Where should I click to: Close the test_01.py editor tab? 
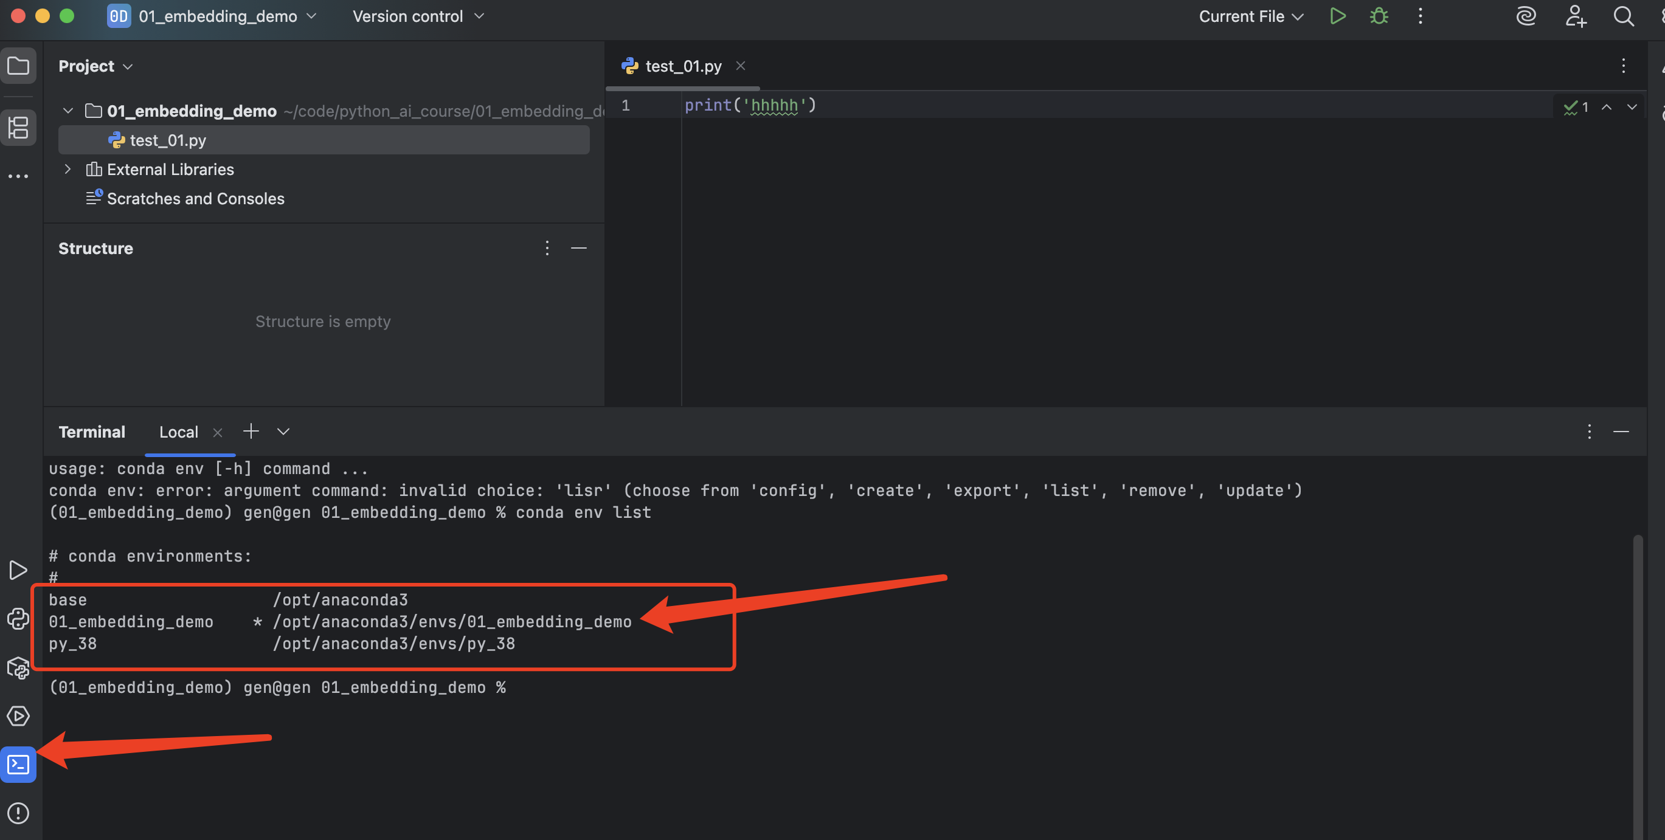741,66
